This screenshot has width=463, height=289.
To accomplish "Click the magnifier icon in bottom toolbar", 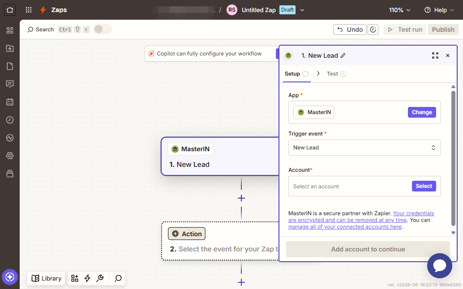I will [x=118, y=278].
